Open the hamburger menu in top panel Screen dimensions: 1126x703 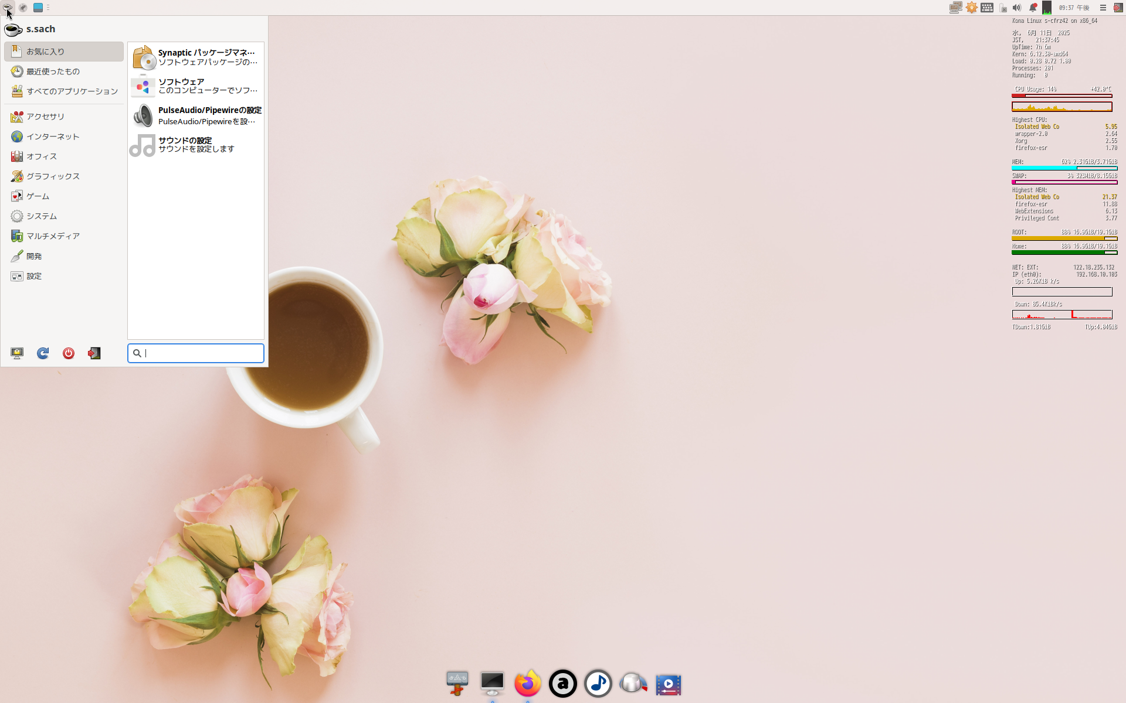coord(1103,8)
